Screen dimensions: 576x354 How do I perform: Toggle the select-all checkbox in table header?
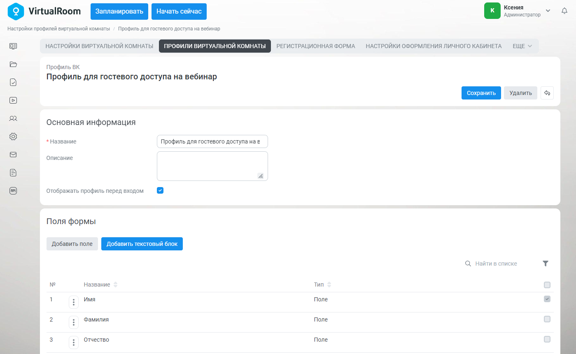tap(547, 285)
